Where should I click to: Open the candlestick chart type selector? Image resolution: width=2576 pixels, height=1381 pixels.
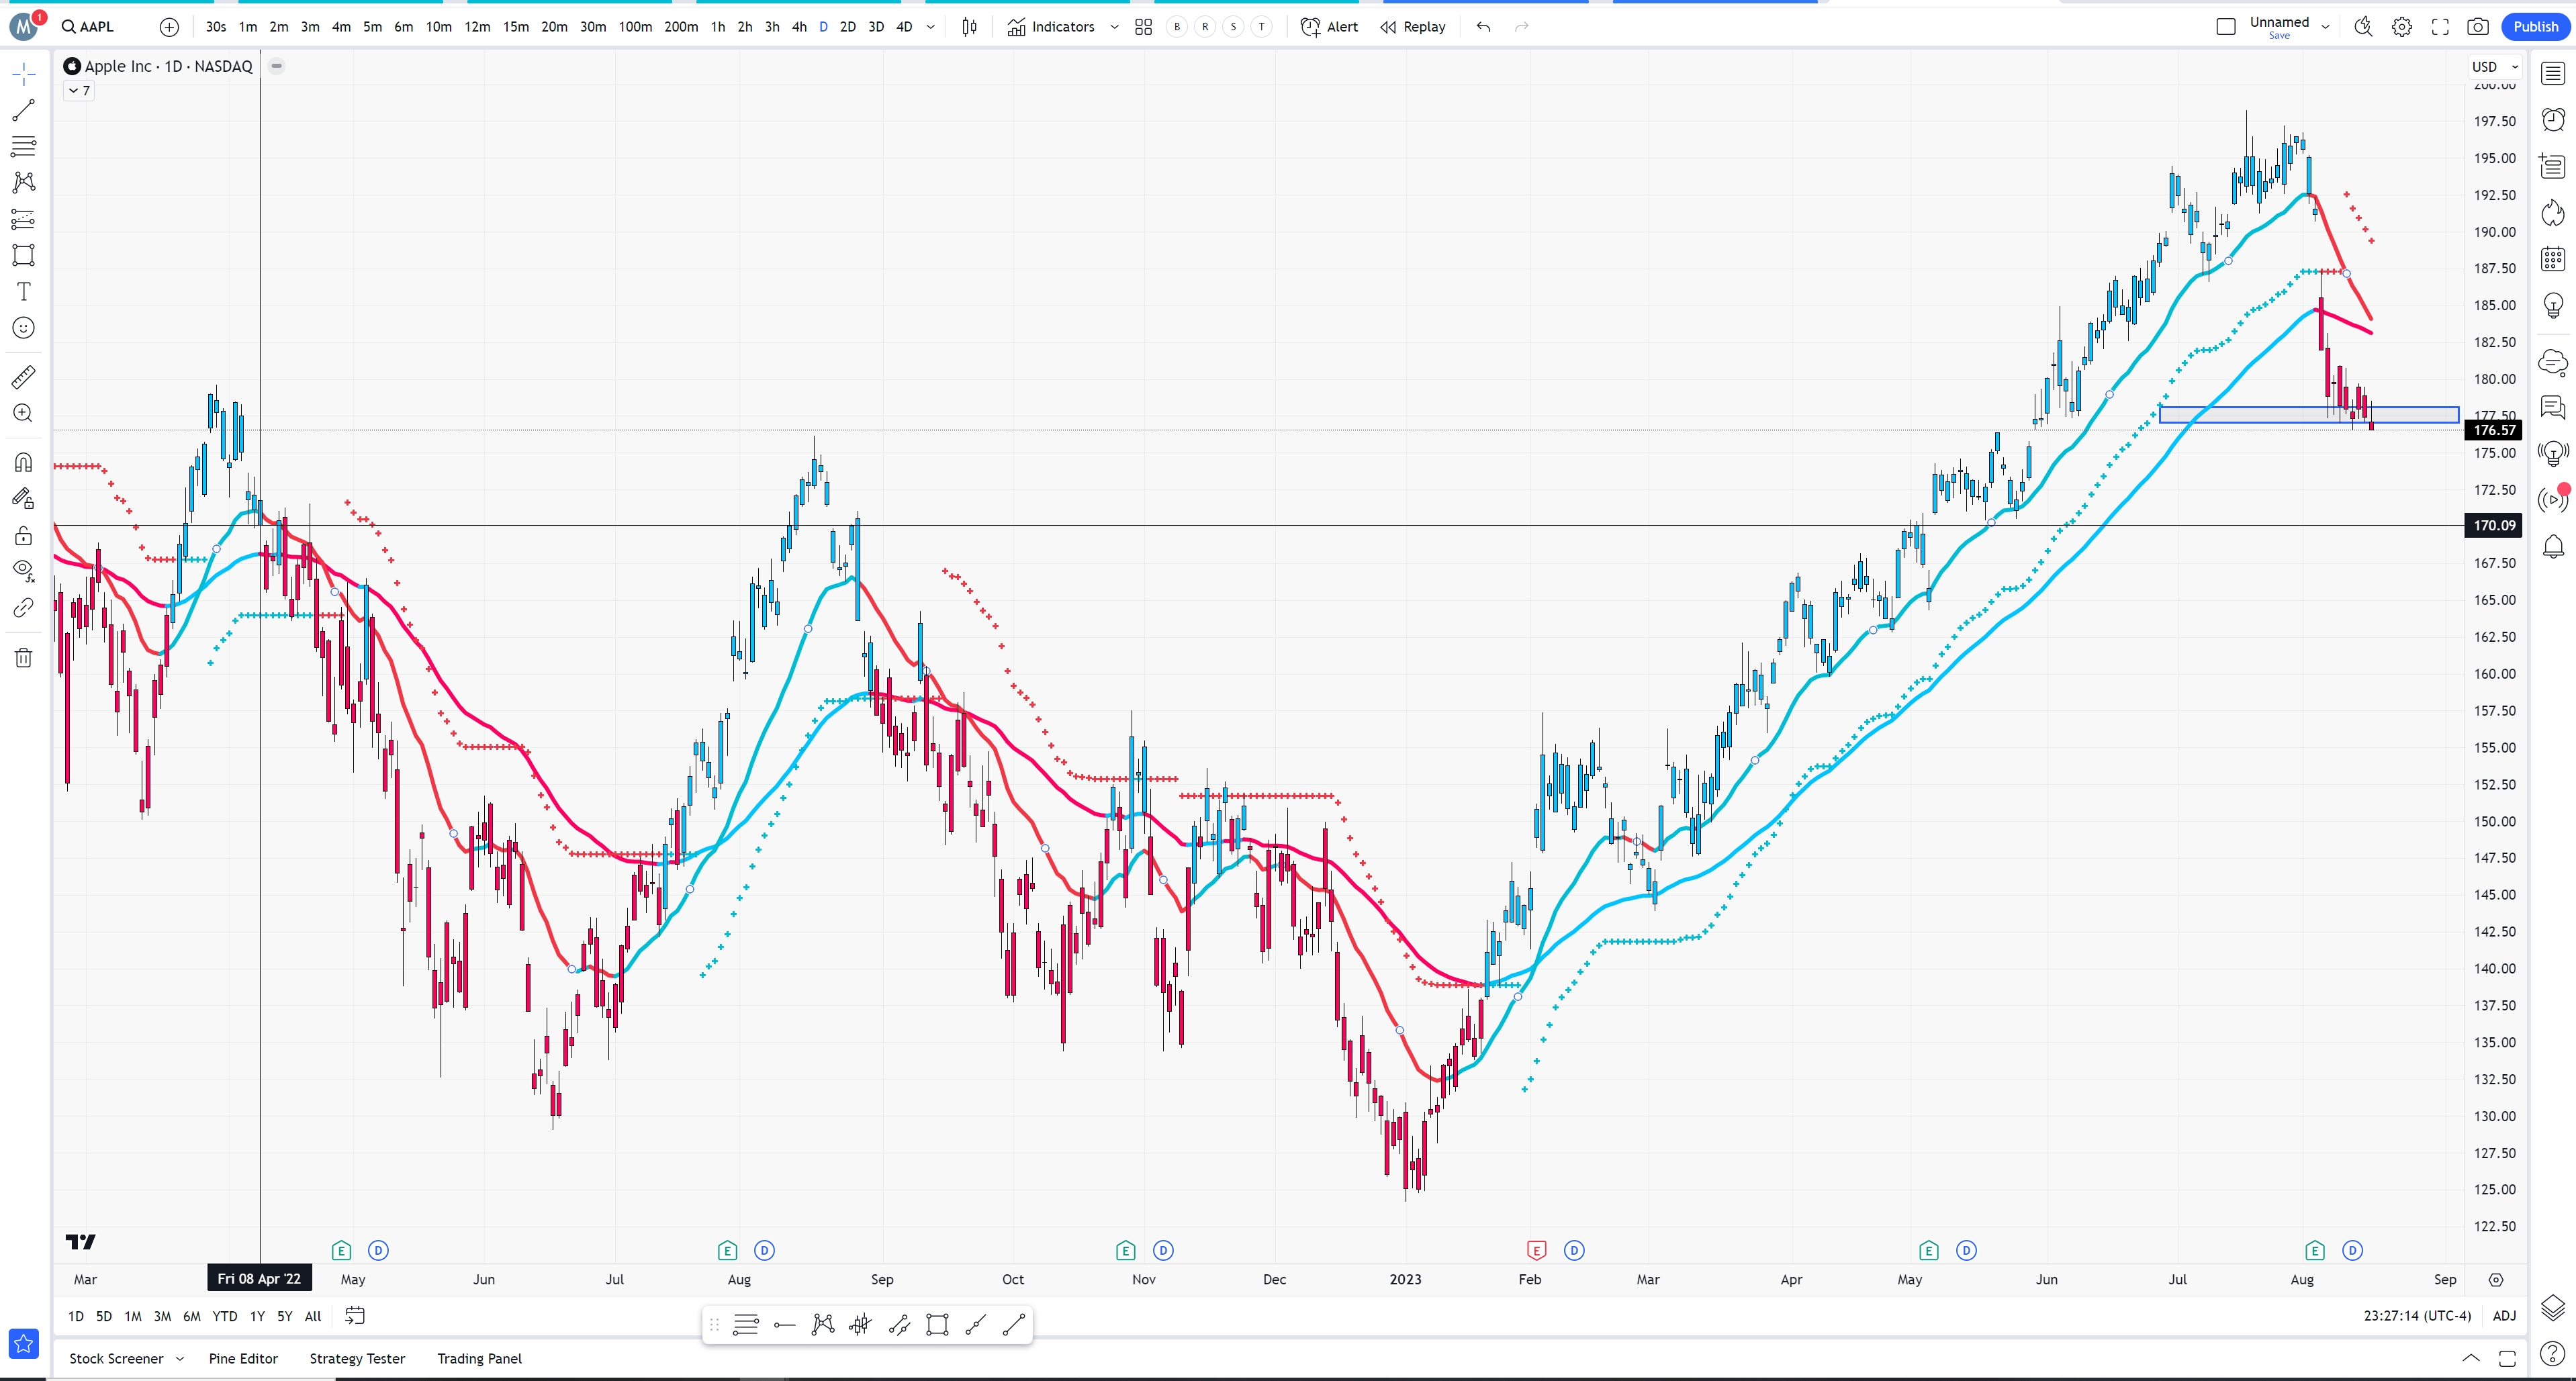point(969,27)
